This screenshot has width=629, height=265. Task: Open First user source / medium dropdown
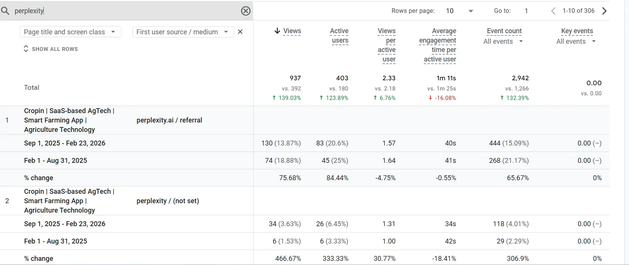click(183, 32)
